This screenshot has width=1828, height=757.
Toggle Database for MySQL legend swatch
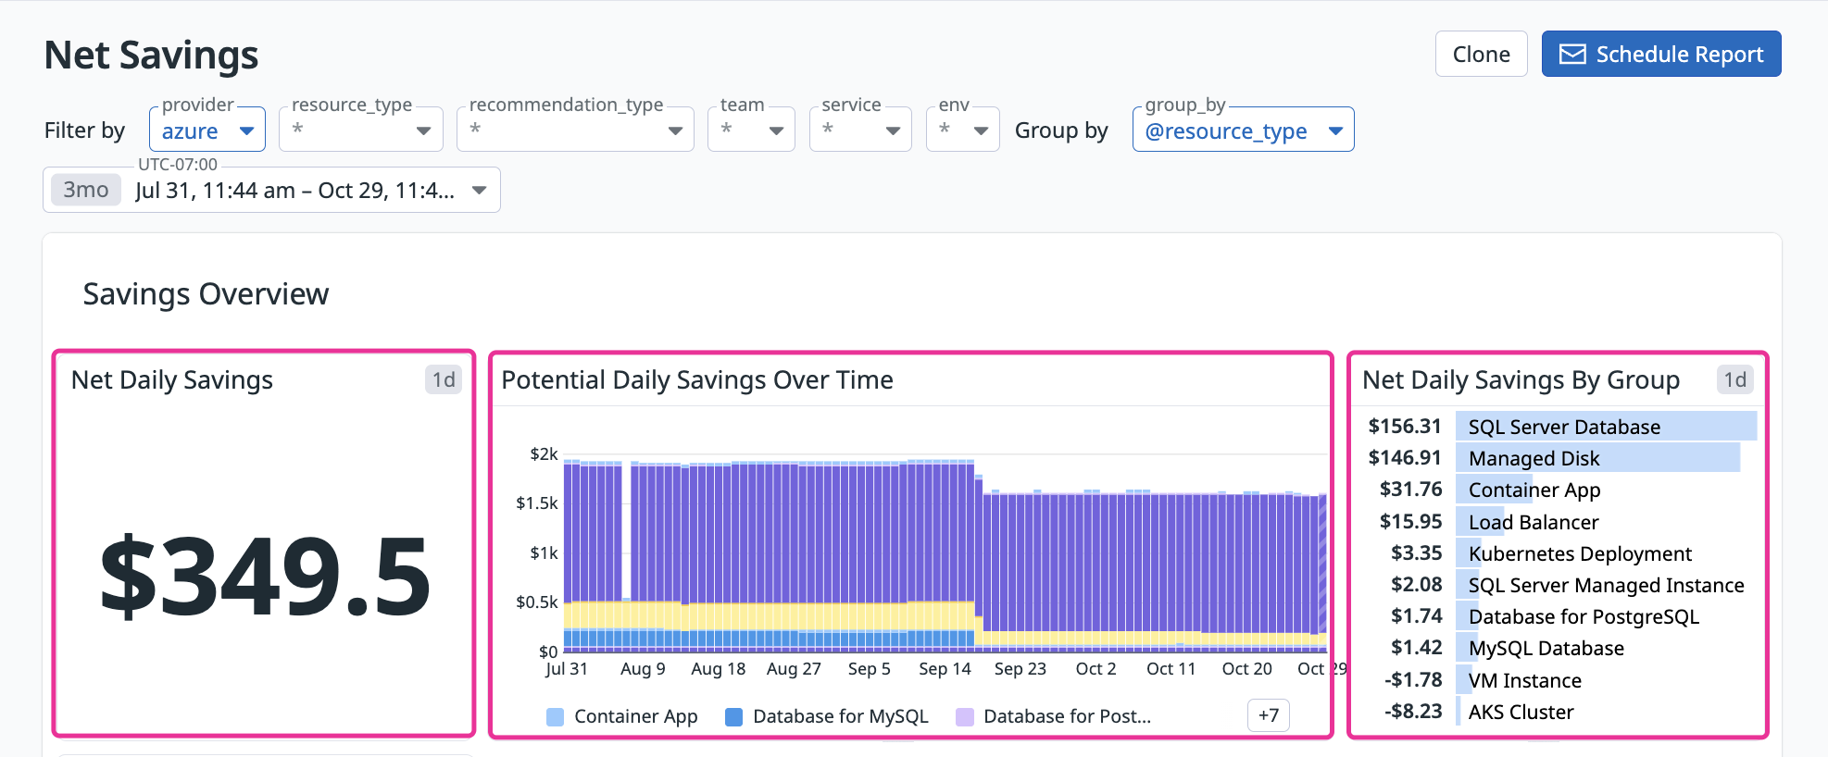(734, 717)
